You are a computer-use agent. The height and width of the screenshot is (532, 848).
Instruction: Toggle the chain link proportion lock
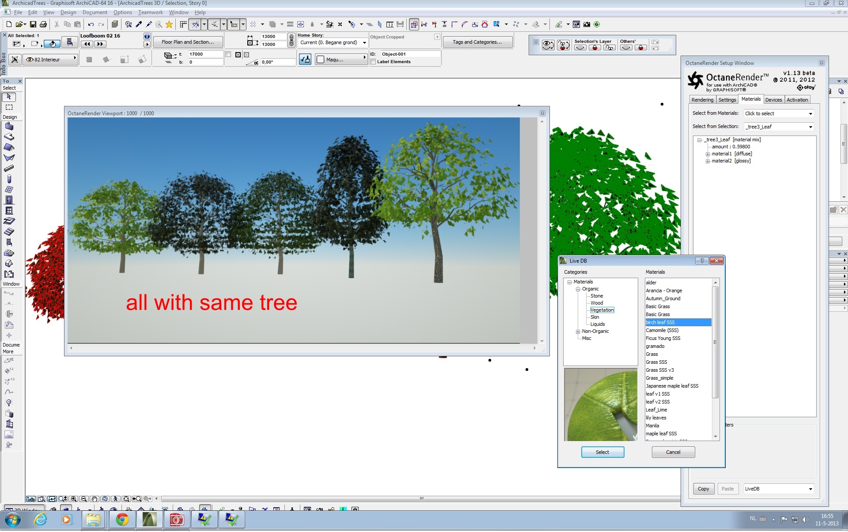(291, 40)
